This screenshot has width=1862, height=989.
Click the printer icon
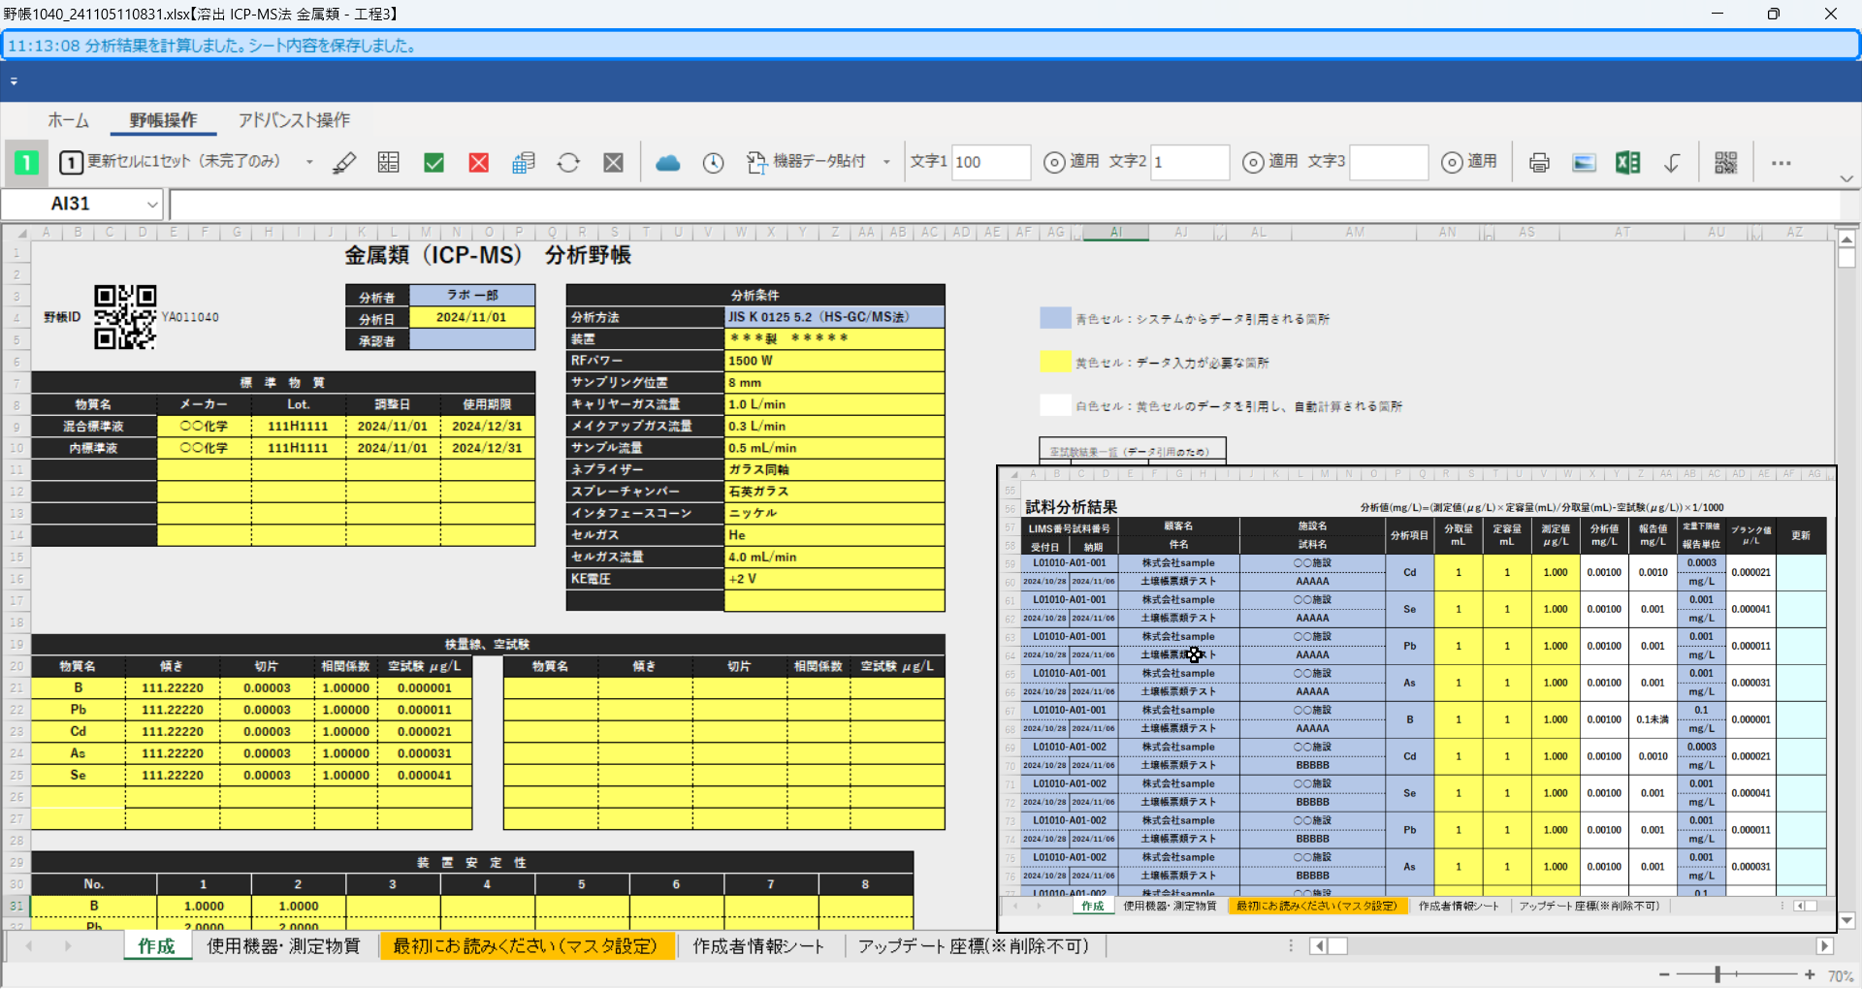coord(1539,163)
